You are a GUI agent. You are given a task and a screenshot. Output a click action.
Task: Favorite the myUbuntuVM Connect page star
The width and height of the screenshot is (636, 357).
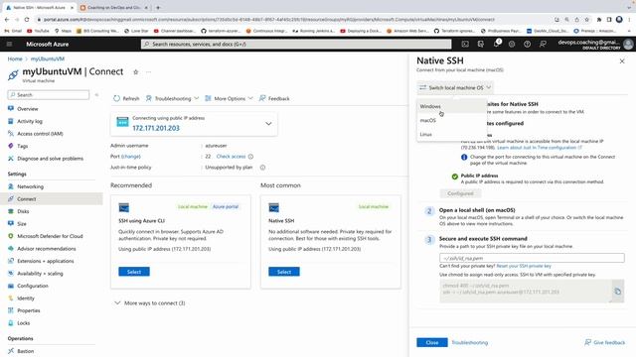click(x=136, y=72)
